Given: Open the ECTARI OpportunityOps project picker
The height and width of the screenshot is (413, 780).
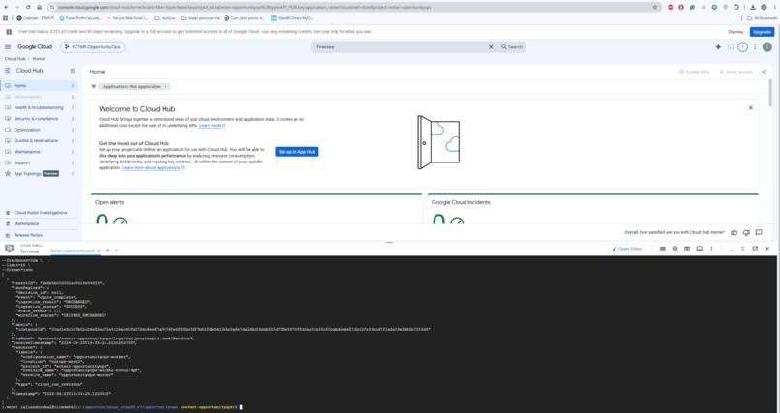Looking at the screenshot, I should [93, 47].
